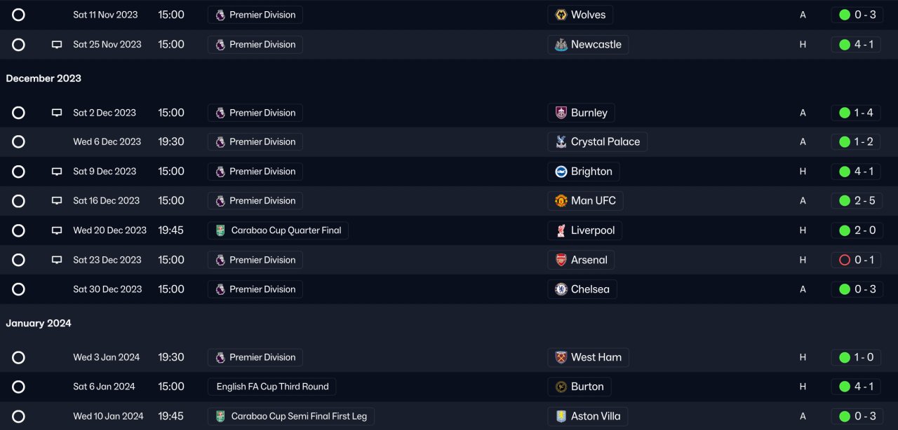Open the English FA Cup Third Round competition
Viewport: 898px width, 430px height.
pyautogui.click(x=272, y=387)
